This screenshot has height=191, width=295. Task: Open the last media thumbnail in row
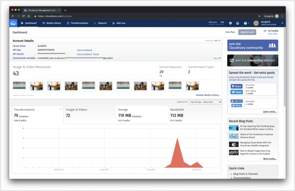pyautogui.click(x=192, y=86)
